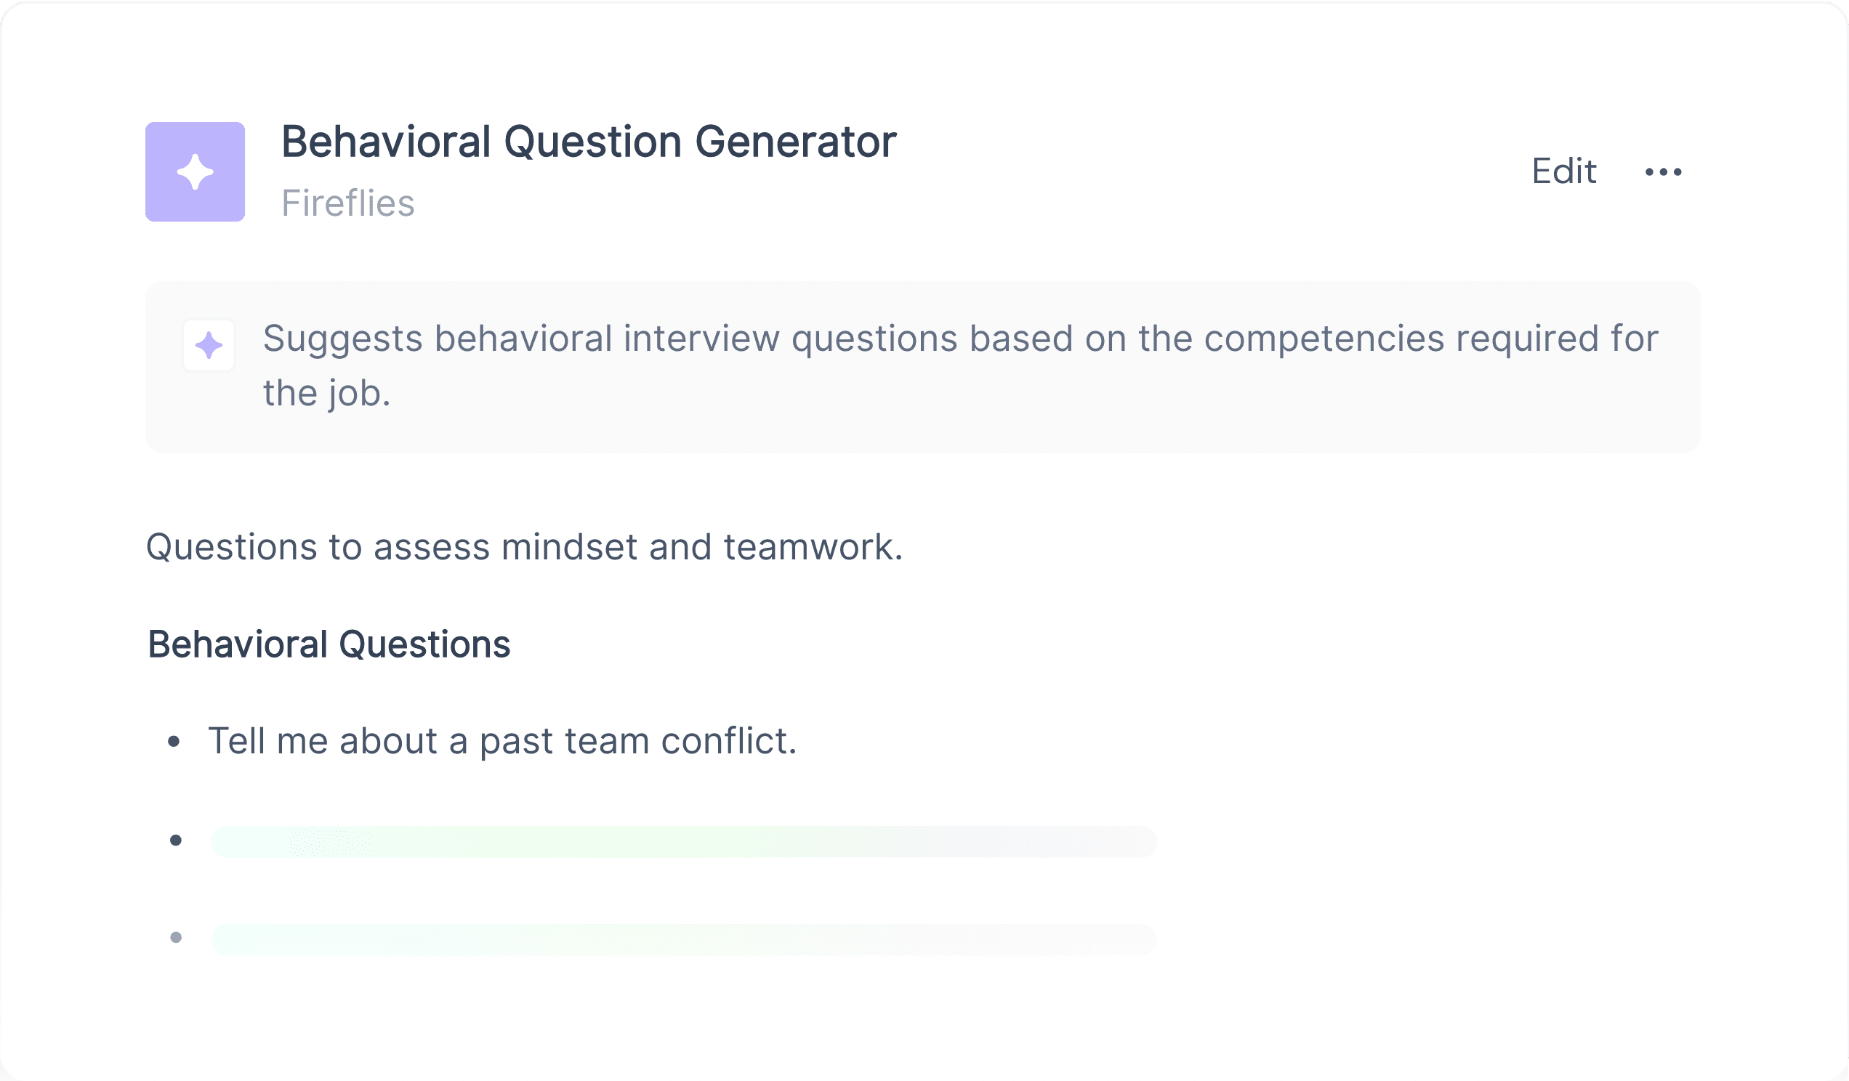Click the dark bullet beside first loading bar
Viewport: 1849px width, 1081px height.
(175, 841)
